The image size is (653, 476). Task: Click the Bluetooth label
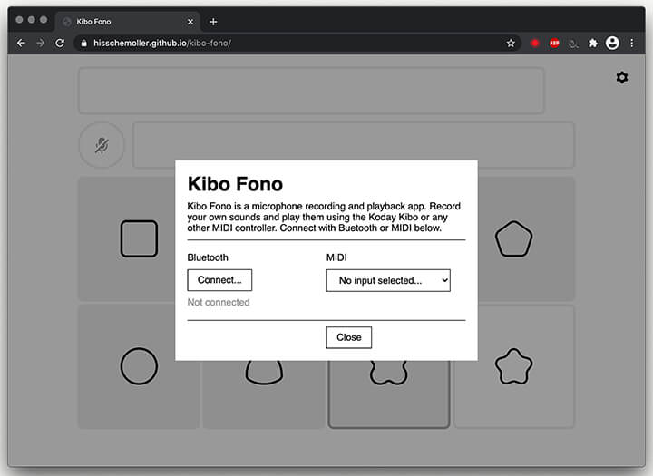tap(208, 257)
